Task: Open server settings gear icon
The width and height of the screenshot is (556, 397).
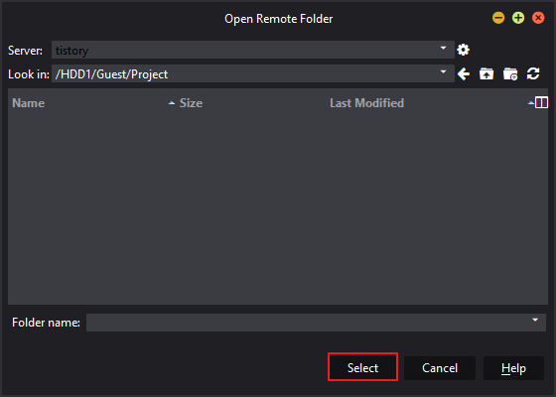Action: 463,50
